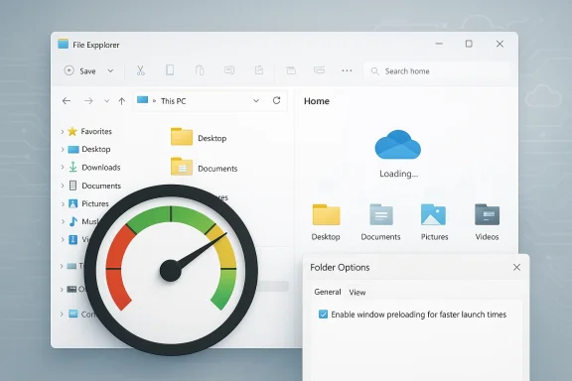Open Documents folder in middle list
The image size is (572, 381).
[204, 167]
